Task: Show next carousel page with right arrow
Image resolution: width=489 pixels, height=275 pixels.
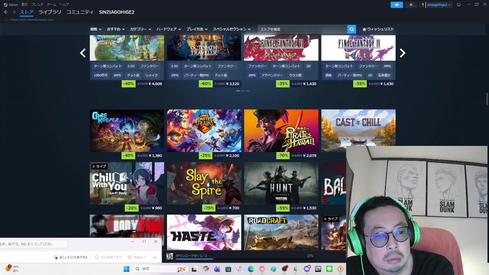Action: [x=402, y=53]
